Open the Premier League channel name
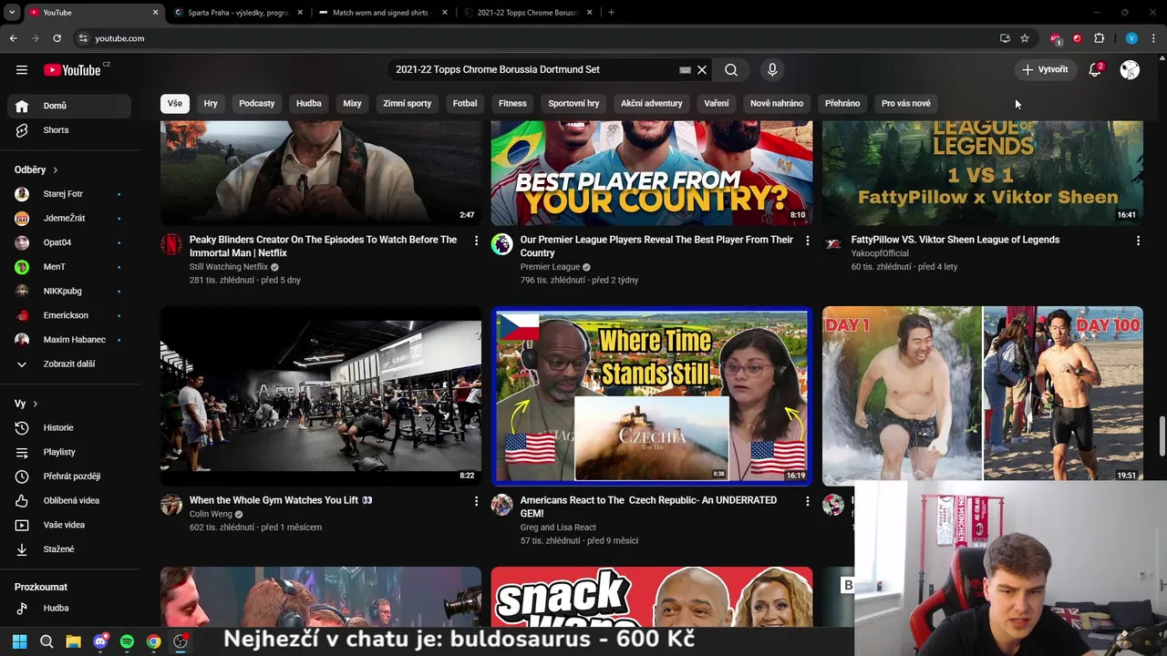 pos(550,267)
